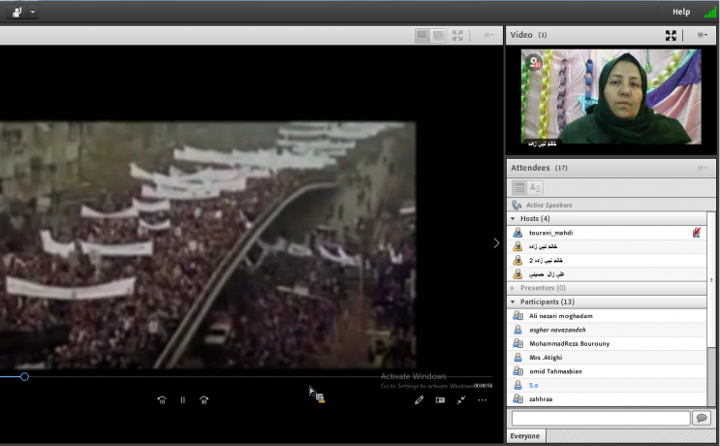
Task: Skip back 10 seconds in the video
Action: pyautogui.click(x=161, y=399)
